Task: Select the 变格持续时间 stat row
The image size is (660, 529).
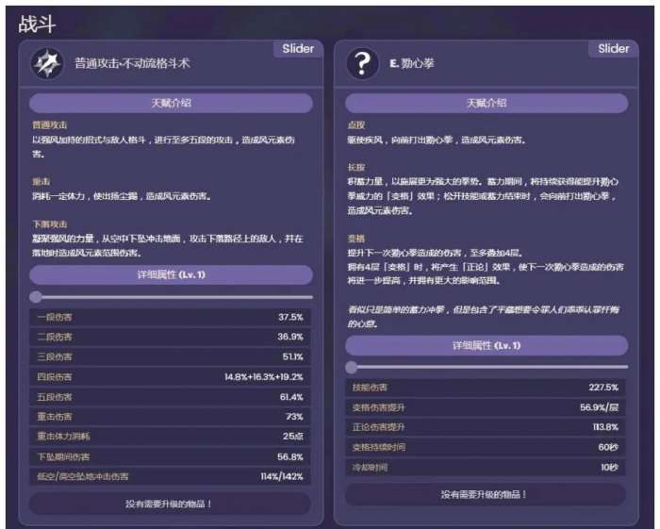Action: [486, 447]
